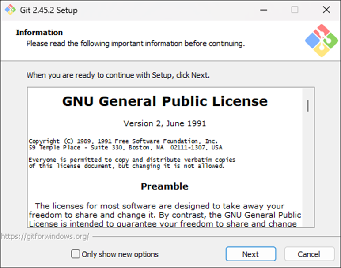The height and width of the screenshot is (268, 341).
Task: Click the scrollbar track below the thumb
Action: click(307, 176)
